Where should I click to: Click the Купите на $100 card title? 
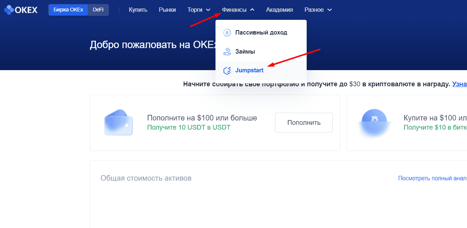click(x=435, y=118)
